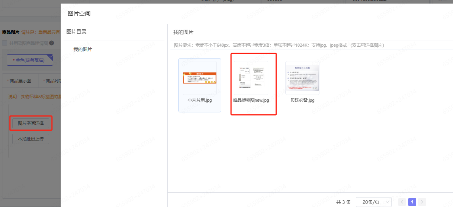Click the 小片片用.jpg image thumbnail
The image size is (453, 207).
[x=200, y=78]
